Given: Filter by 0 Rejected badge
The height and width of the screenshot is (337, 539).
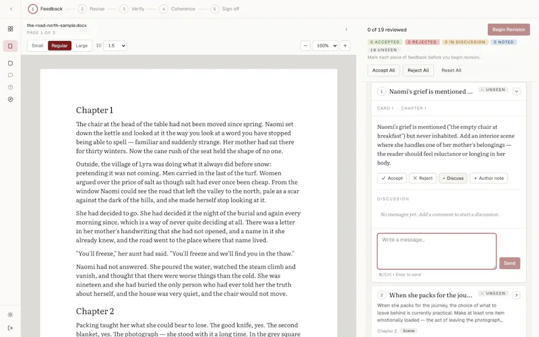Looking at the screenshot, I should (422, 42).
